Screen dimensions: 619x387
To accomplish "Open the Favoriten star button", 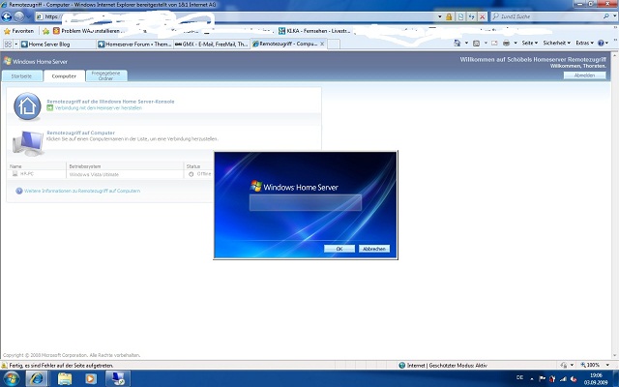I will (18, 31).
